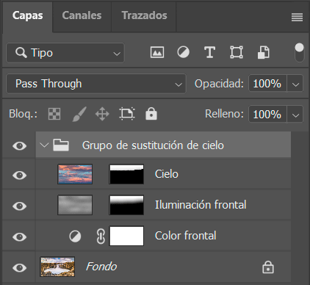
Task: Open the Pass Through blend mode dropdown
Action: click(96, 84)
